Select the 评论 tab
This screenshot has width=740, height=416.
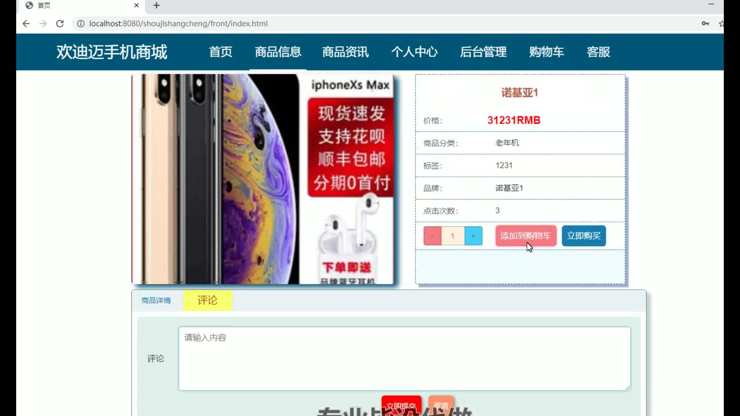[207, 300]
